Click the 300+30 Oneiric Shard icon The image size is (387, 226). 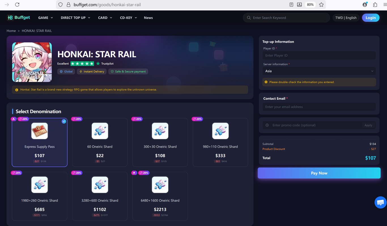[160, 131]
